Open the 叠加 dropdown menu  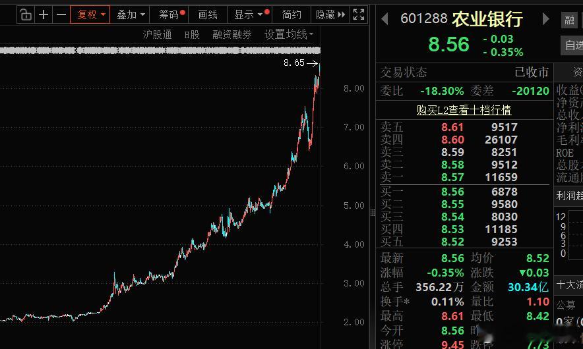pyautogui.click(x=130, y=15)
